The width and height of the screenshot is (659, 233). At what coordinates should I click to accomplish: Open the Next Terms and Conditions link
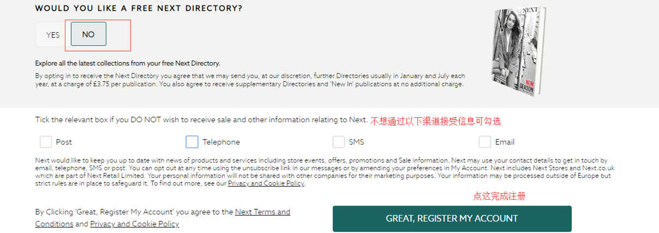pos(263,212)
